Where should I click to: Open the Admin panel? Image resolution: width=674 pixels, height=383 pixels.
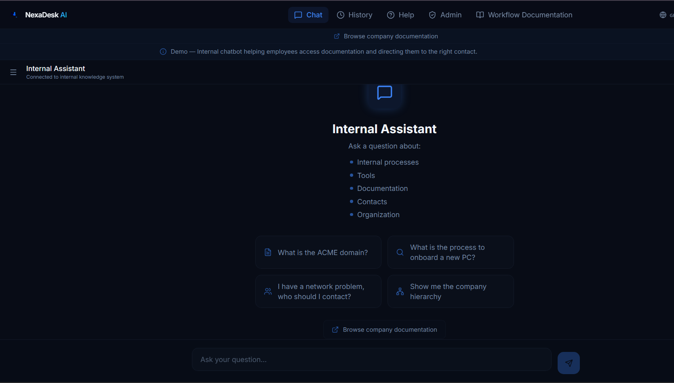pos(445,15)
